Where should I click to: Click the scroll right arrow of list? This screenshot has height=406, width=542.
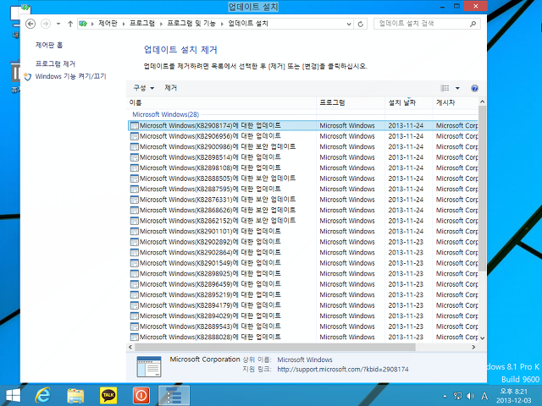pos(473,347)
